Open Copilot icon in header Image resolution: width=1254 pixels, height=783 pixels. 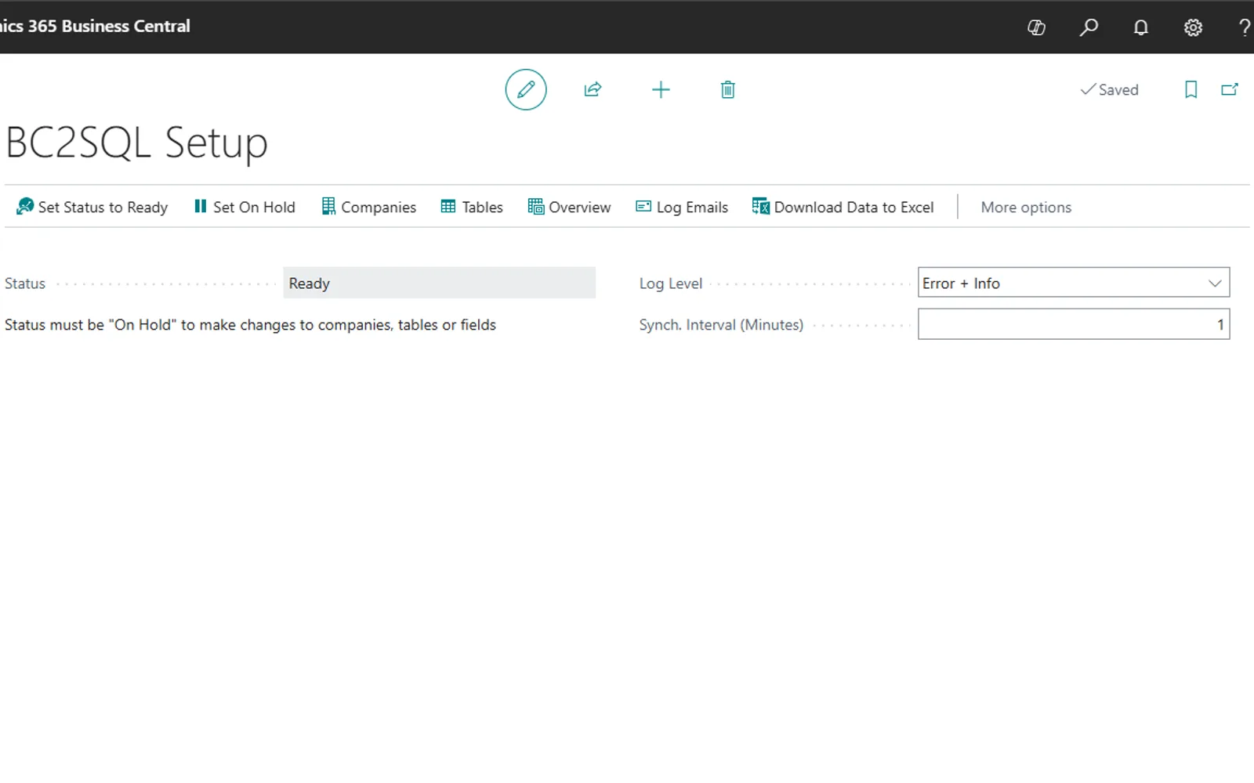pos(1036,27)
